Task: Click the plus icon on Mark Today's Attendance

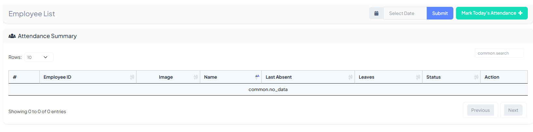Action: [x=520, y=13]
